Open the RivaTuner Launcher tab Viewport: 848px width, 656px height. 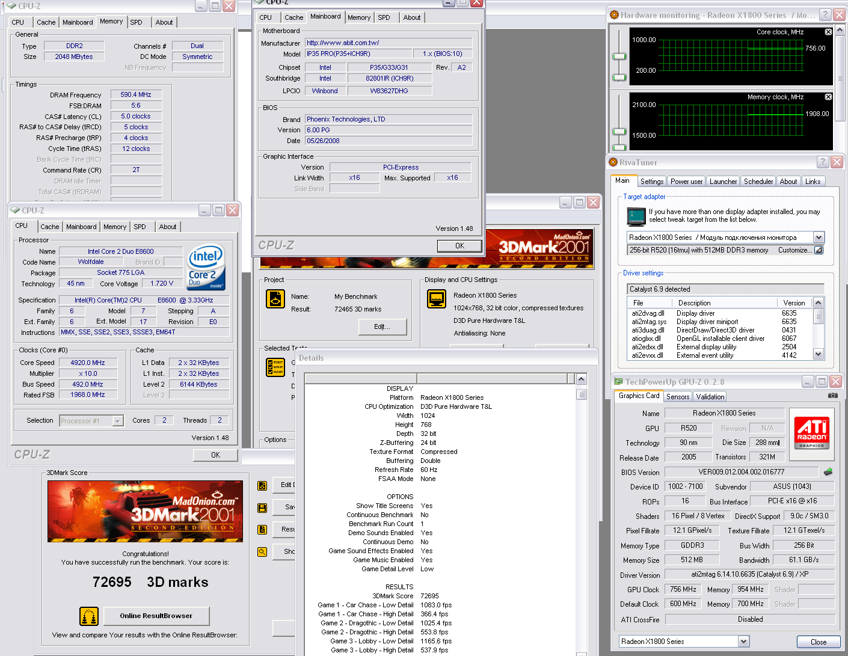[x=723, y=182]
